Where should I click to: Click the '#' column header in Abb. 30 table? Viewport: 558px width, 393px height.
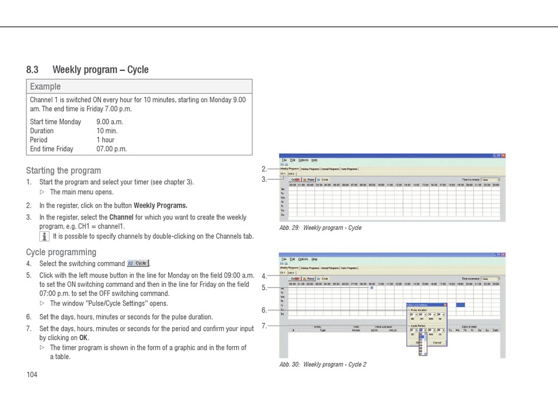coord(293,330)
